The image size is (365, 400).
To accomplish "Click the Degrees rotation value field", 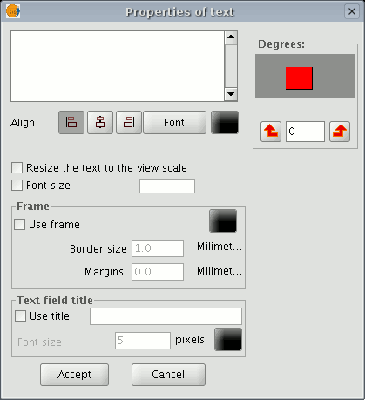I will [x=305, y=132].
